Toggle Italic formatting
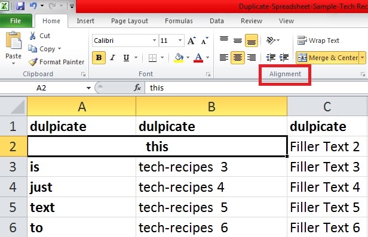This screenshot has height=237, width=368. (113, 58)
